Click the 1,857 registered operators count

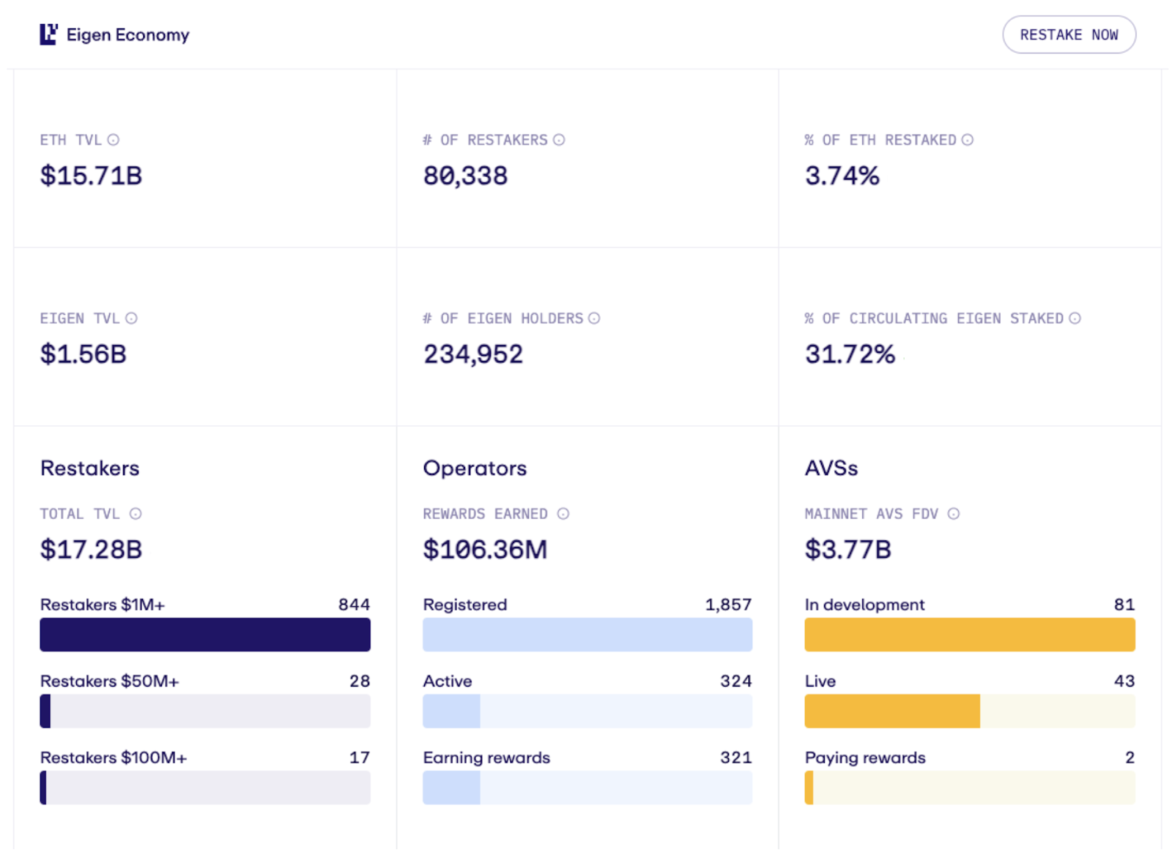[x=729, y=605]
